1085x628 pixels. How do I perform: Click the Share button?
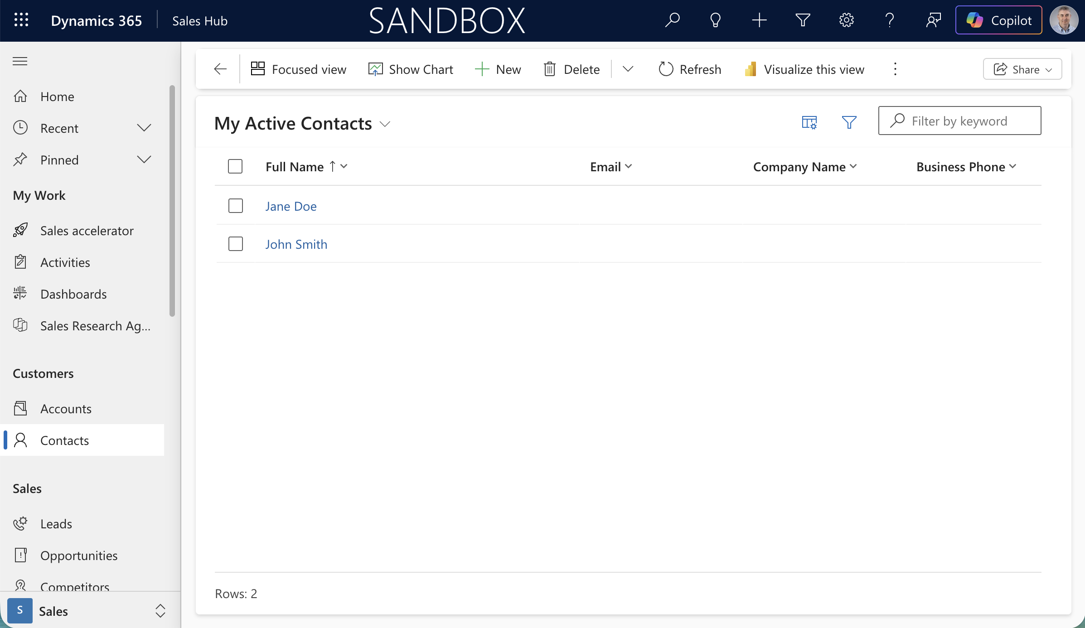(1022, 69)
